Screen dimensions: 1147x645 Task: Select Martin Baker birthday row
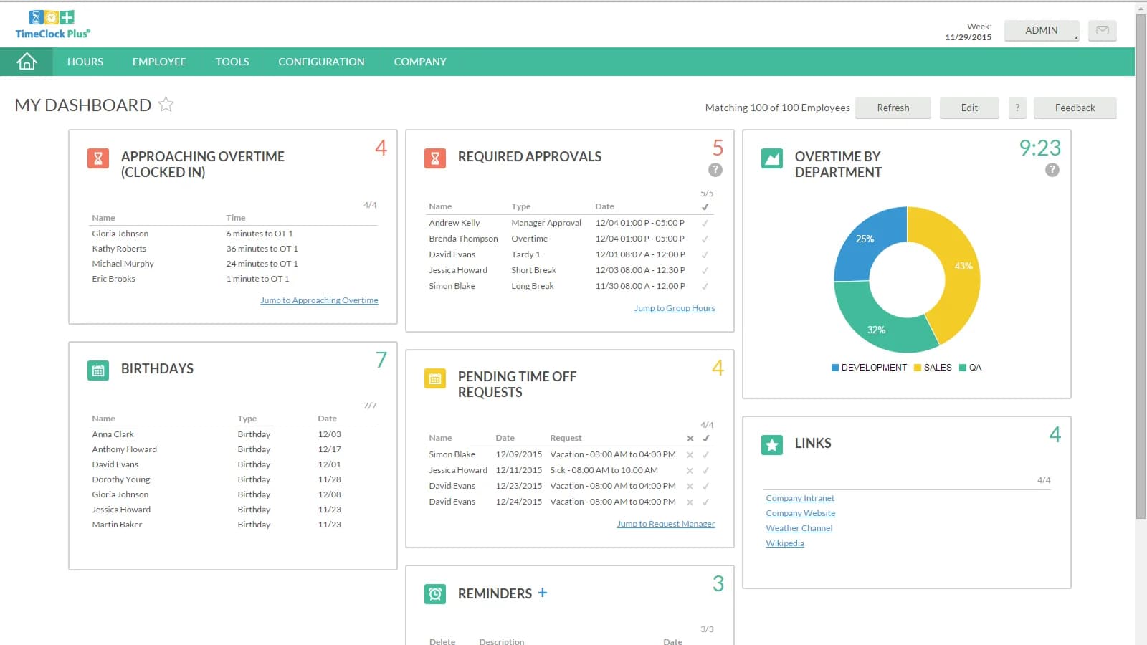click(x=234, y=525)
